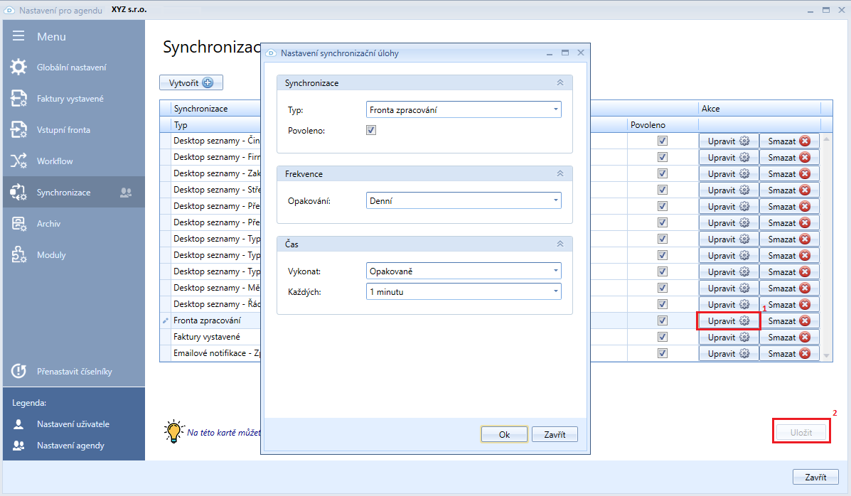
Task: Click the Vytvořit button
Action: click(x=191, y=82)
